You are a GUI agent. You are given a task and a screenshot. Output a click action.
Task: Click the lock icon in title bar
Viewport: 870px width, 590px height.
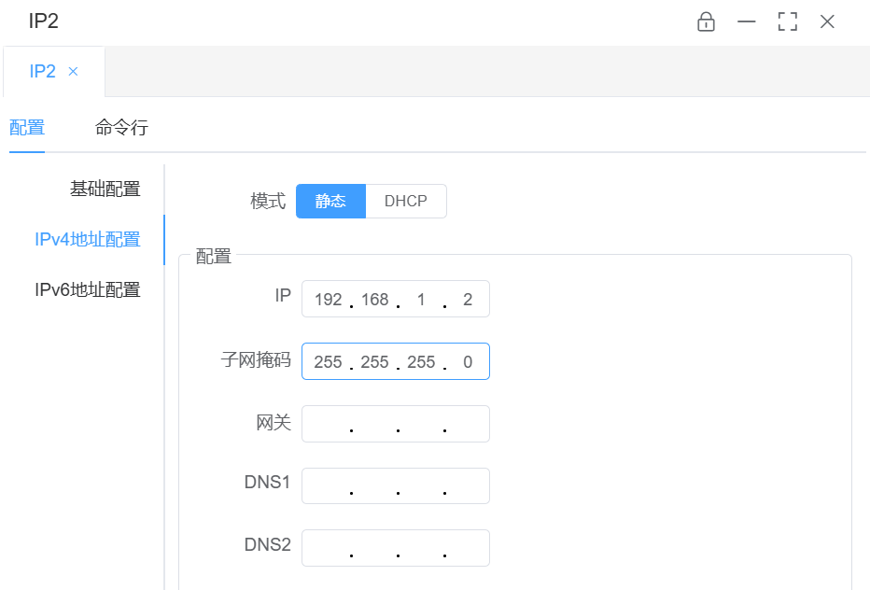(706, 21)
